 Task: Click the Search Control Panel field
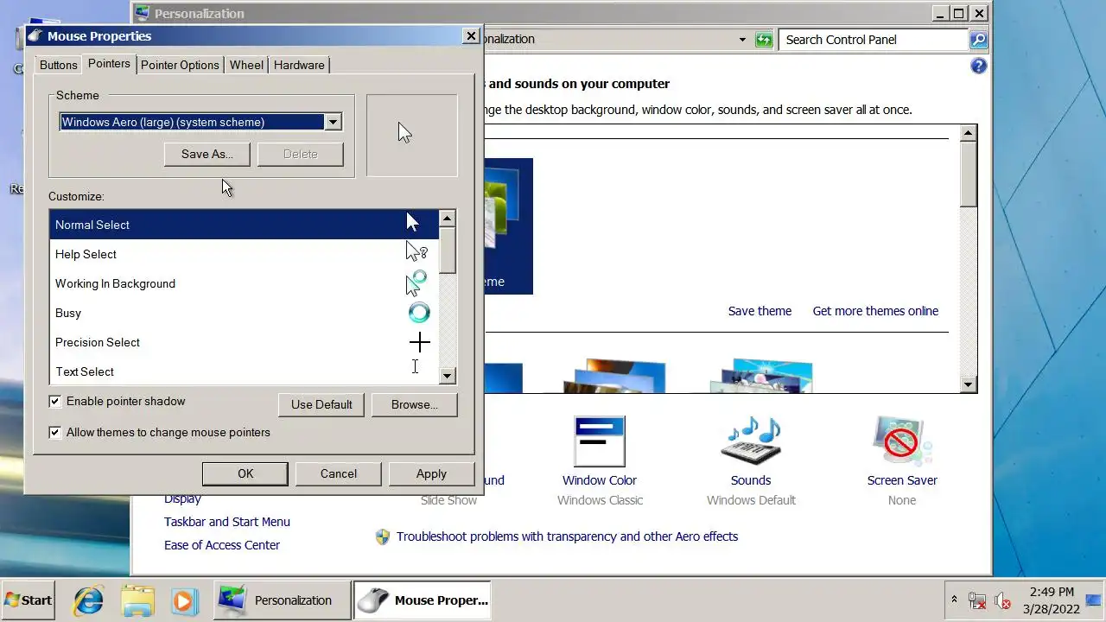tap(874, 40)
